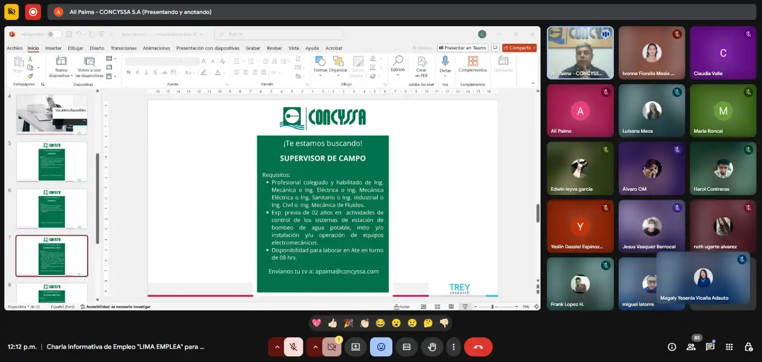Send the thumbs down reaction
This screenshot has width=762, height=362.
(x=444, y=323)
